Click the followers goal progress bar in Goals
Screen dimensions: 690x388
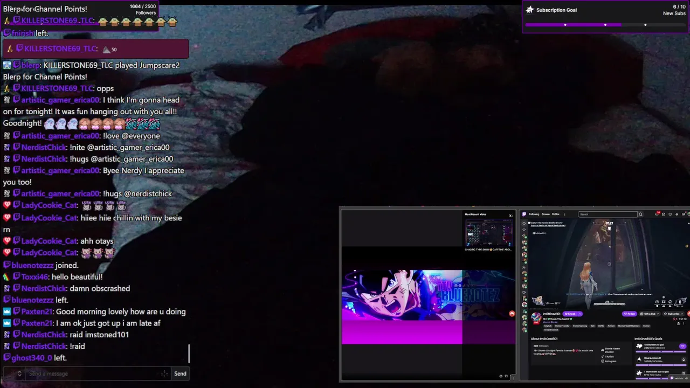[660, 351]
